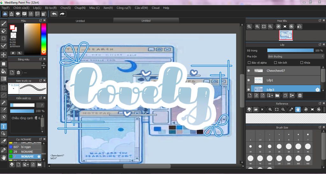Select the Gradient tool

(x=4, y=79)
